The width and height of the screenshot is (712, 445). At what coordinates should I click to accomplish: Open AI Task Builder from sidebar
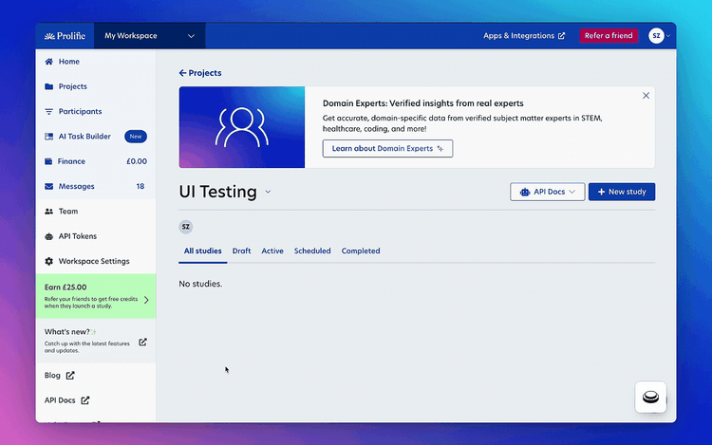(84, 137)
